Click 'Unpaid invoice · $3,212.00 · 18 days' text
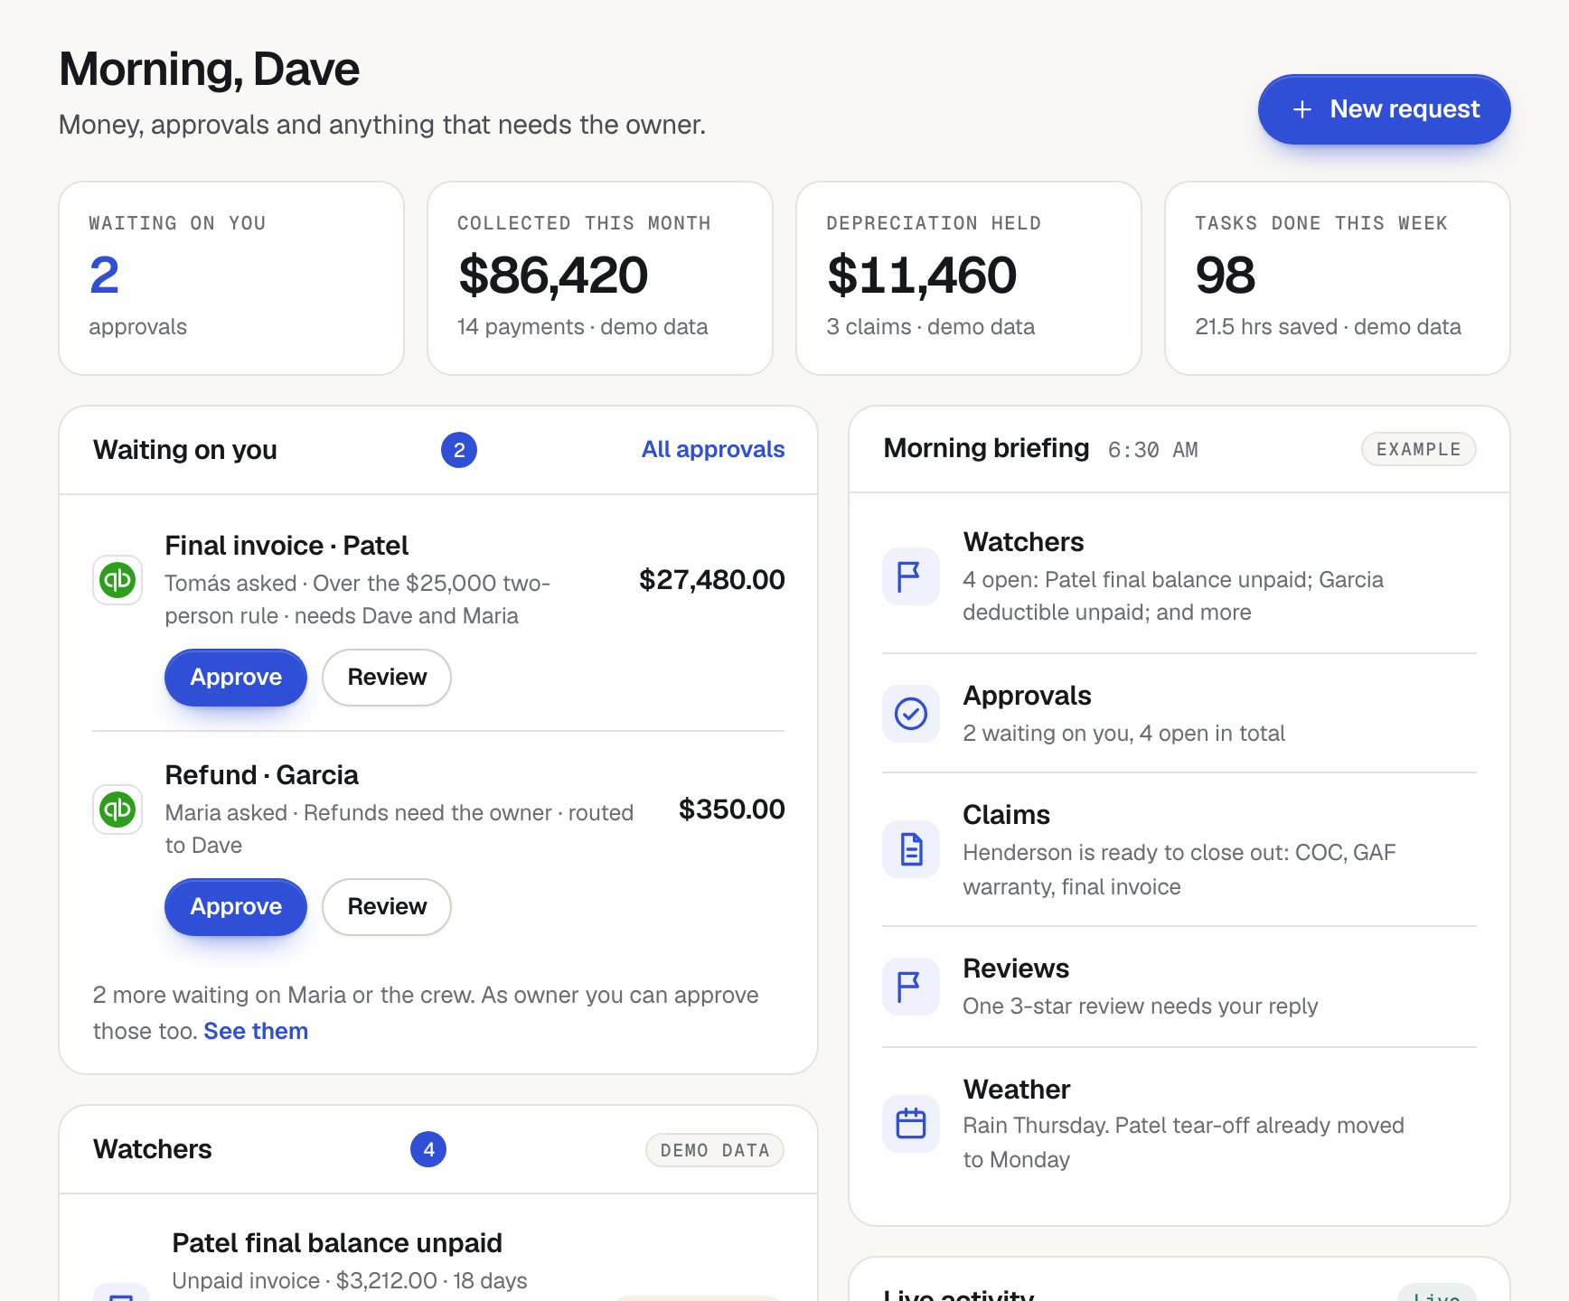 point(350,1281)
